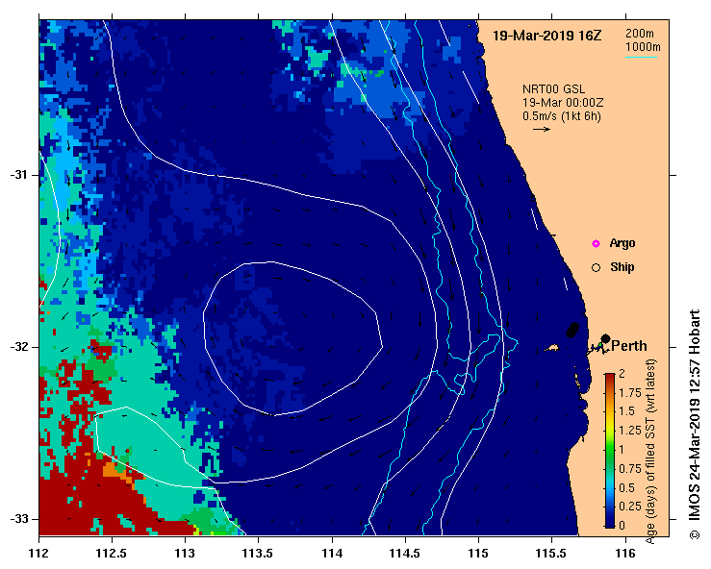Image resolution: width=711 pixels, height=569 pixels.
Task: Click the magenta Argo marker icon in legend
Action: (x=596, y=244)
